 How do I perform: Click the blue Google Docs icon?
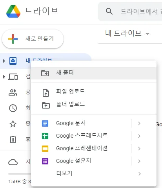click(x=45, y=123)
